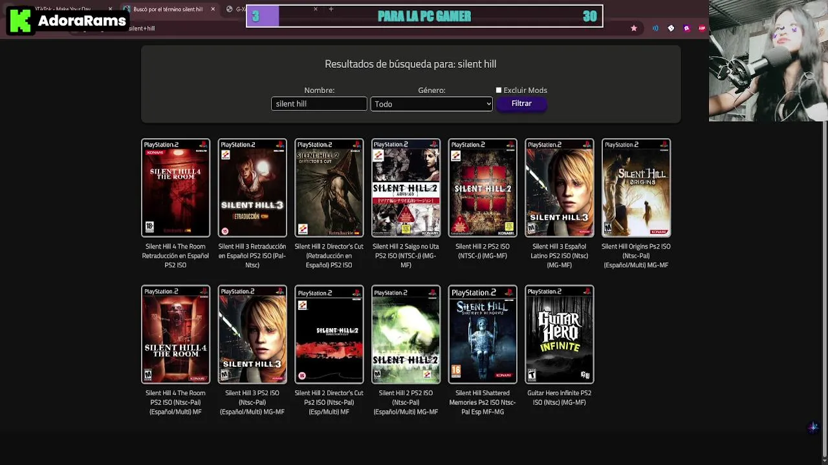The image size is (828, 465).
Task: Close the 'Buscó por el término silent hill' tab
Action: click(213, 9)
